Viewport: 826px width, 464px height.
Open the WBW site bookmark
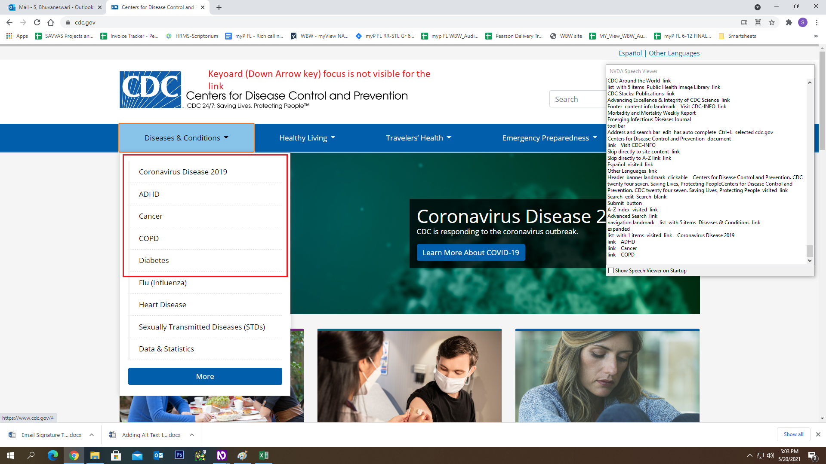tap(566, 36)
